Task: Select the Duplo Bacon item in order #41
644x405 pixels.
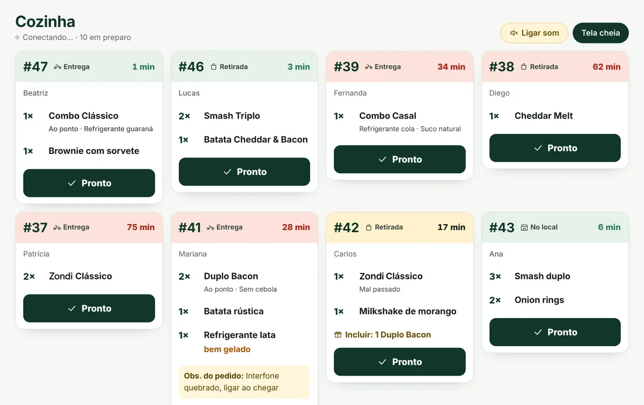Action: point(231,276)
